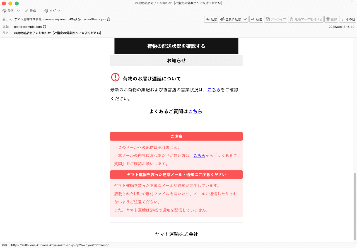Click the date 2025/09/13 15:40
Image resolution: width=357 pixels, height=248 pixels.
click(x=341, y=27)
